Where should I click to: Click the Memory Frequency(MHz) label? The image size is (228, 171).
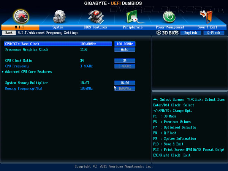24,89
